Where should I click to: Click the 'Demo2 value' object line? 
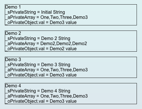click(41, 49)
